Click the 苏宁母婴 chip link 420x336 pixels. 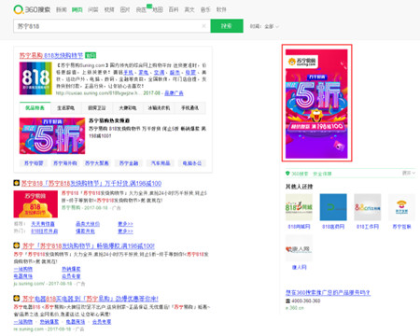coord(34,163)
